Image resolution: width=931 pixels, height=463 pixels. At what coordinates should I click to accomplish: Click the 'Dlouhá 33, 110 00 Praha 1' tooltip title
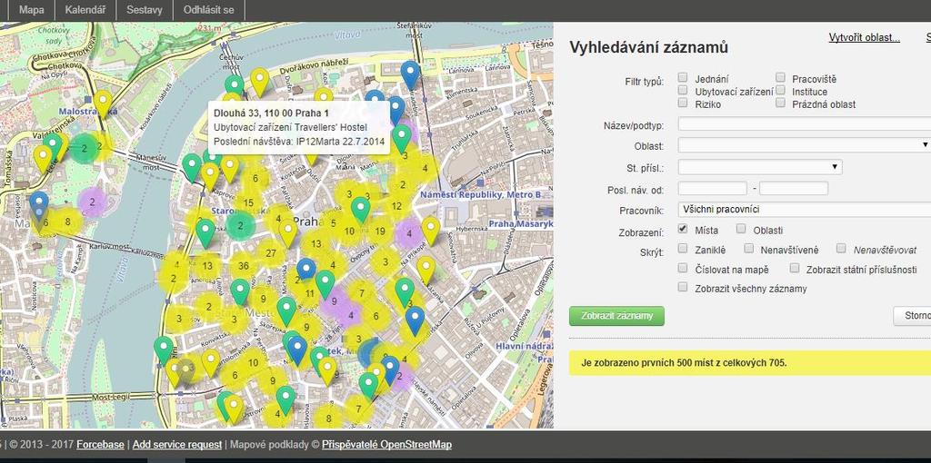[271, 113]
